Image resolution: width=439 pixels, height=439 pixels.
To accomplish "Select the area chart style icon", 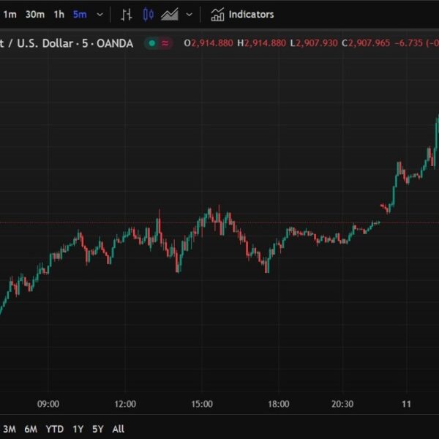I will [170, 15].
